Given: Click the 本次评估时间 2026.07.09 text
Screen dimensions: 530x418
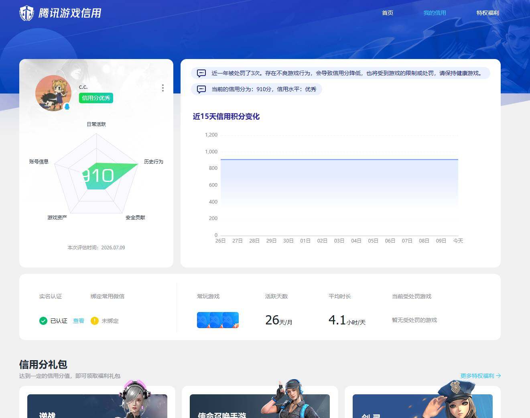Looking at the screenshot, I should (x=96, y=248).
